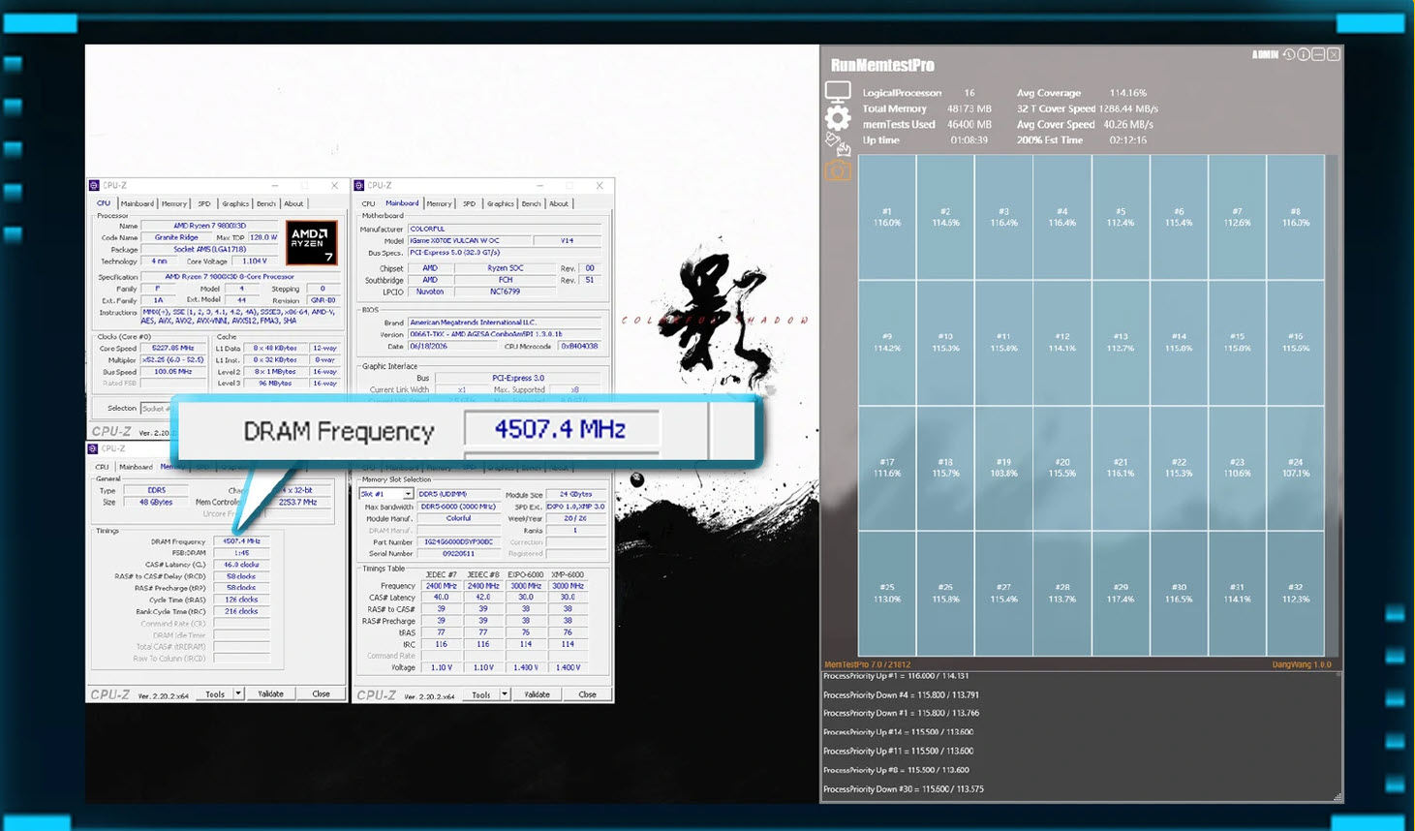Select memtest tile #24 at 107.1%
Screen dimensions: 1415x831
click(x=1295, y=468)
